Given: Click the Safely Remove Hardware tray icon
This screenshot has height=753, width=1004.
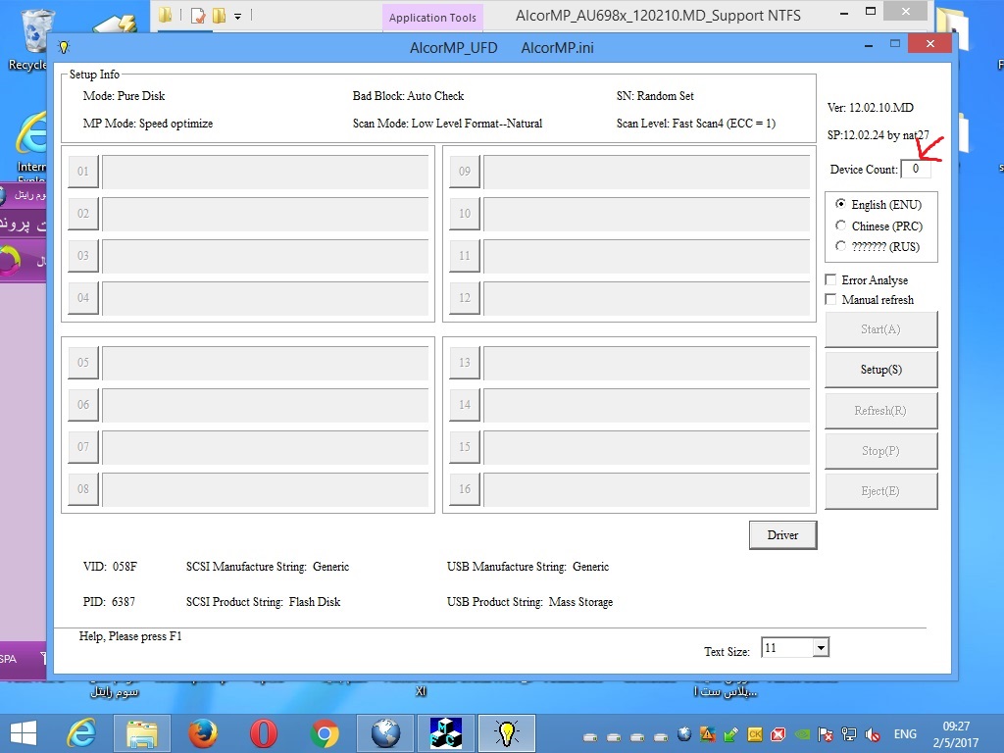Looking at the screenshot, I should tap(730, 733).
